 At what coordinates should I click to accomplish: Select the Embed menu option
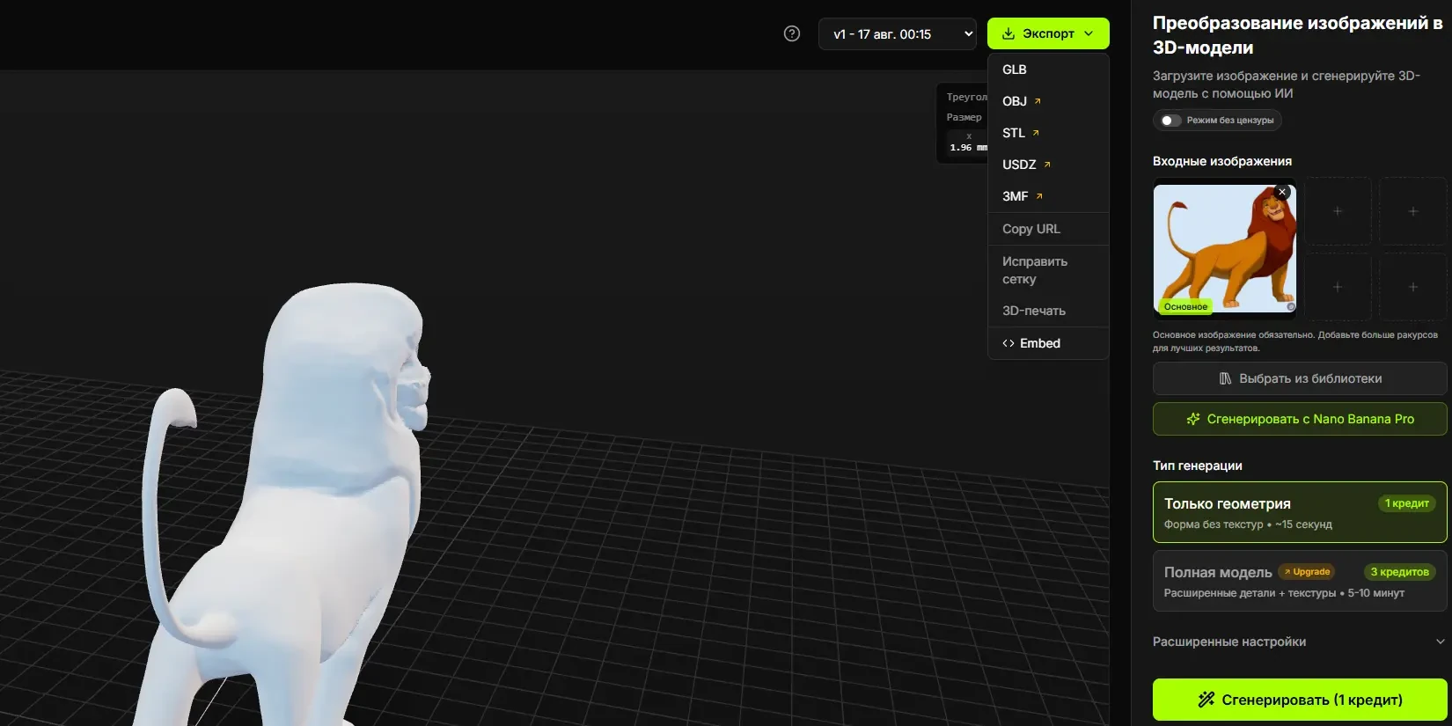[x=1048, y=343]
